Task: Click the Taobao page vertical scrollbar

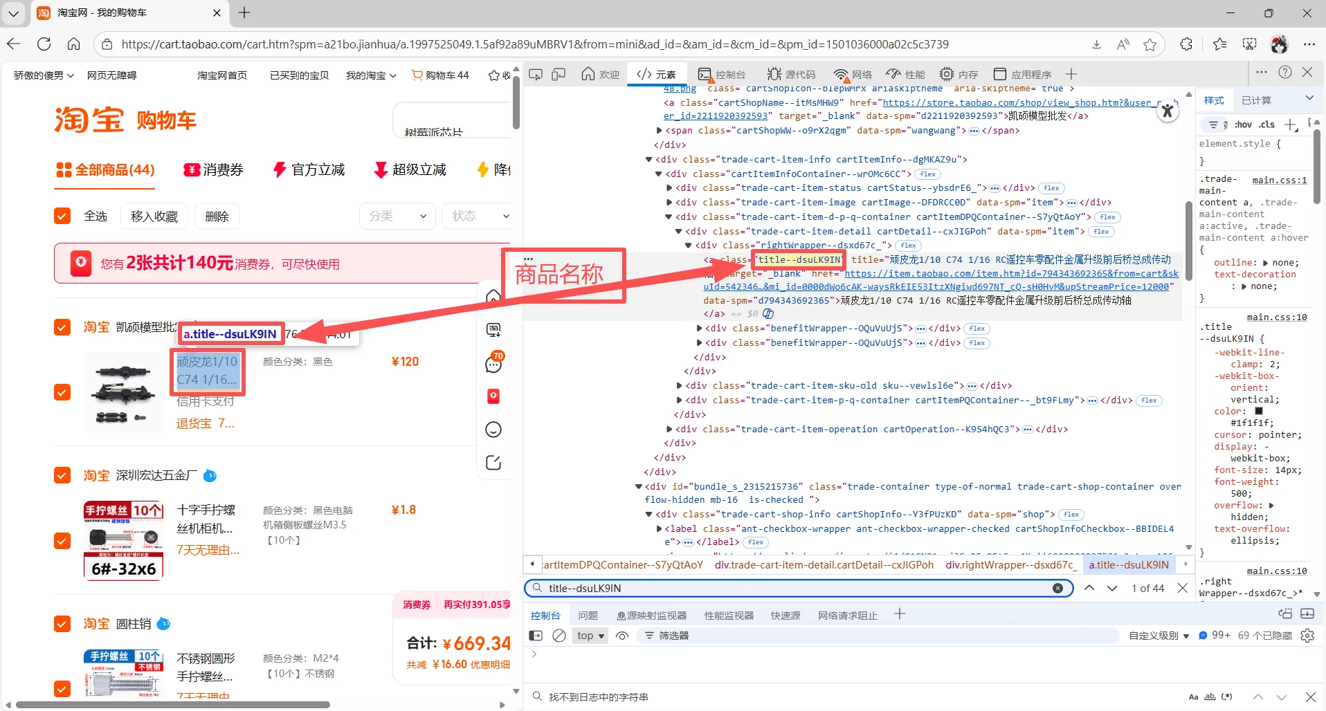Action: pyautogui.click(x=516, y=102)
